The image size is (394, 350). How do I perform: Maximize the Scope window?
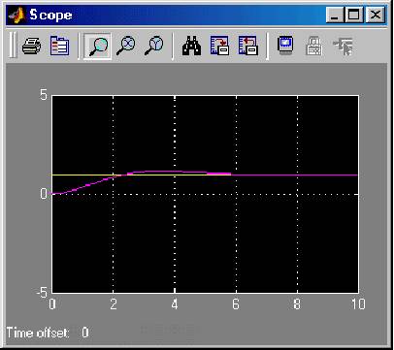[353, 15]
